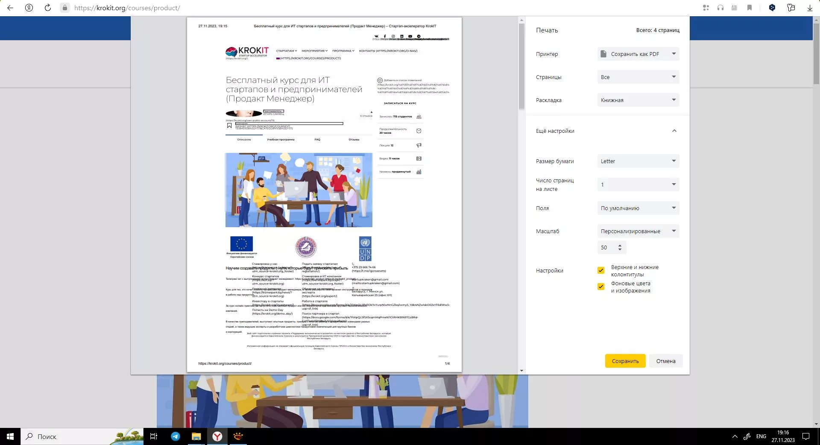Open reader mode text icon
This screenshot has height=445, width=820.
734,8
